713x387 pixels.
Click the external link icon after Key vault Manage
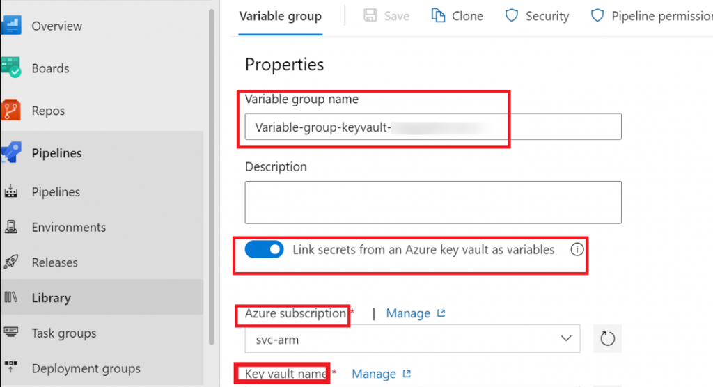coord(407,373)
